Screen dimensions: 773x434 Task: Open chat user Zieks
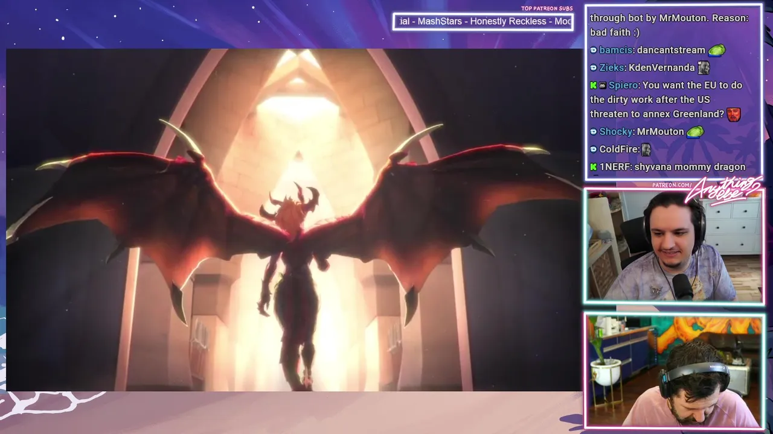pos(611,68)
